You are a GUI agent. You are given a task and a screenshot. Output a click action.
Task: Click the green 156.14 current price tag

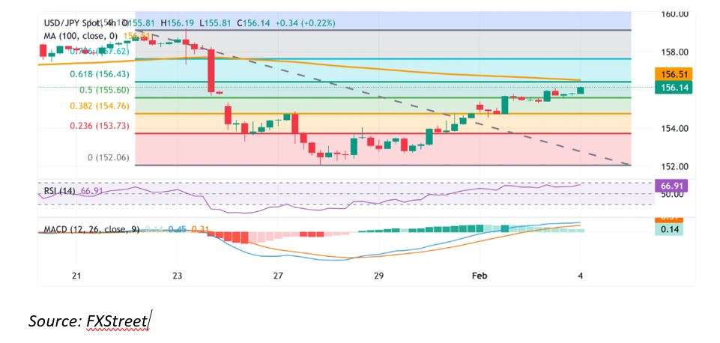(x=666, y=88)
